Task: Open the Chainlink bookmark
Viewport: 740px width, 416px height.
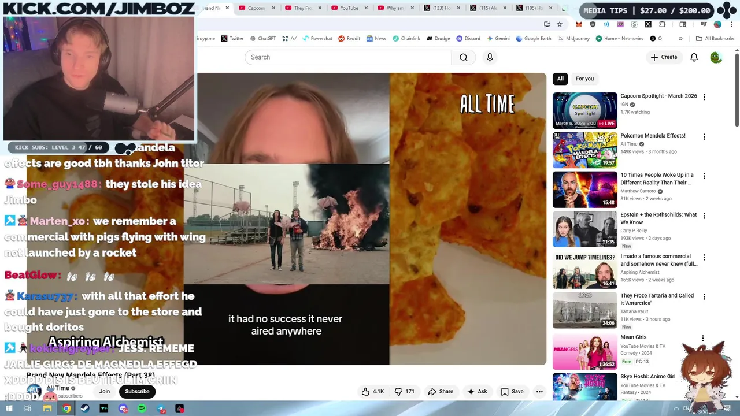Action: click(x=406, y=39)
